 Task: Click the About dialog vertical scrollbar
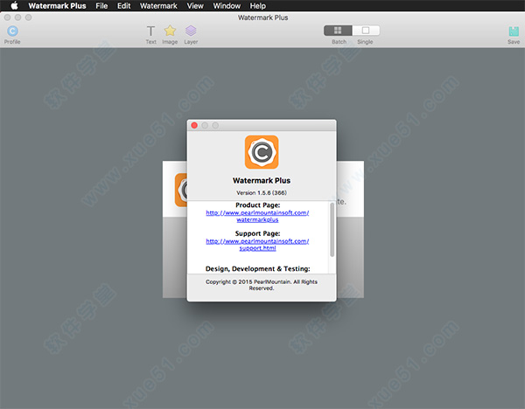332,230
